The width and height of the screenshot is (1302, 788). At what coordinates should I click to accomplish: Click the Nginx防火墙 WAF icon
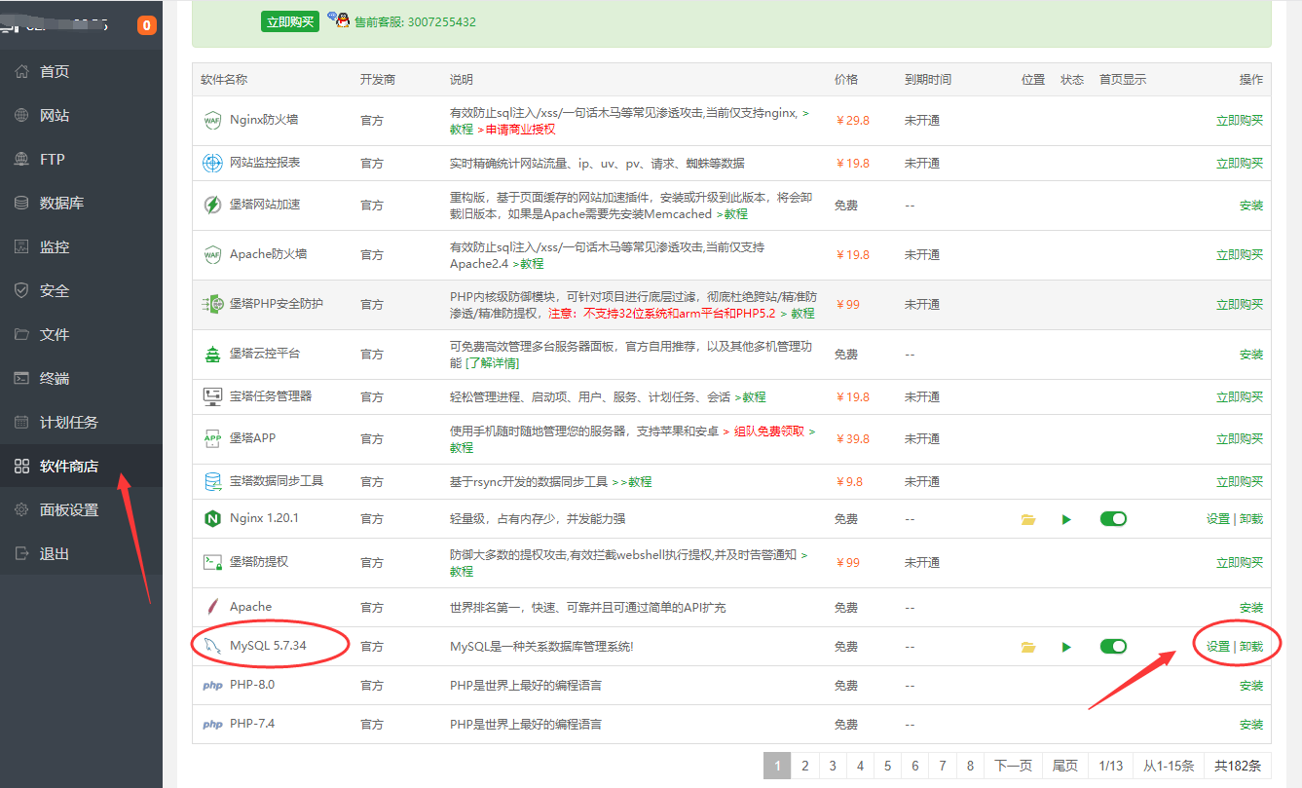(212, 121)
